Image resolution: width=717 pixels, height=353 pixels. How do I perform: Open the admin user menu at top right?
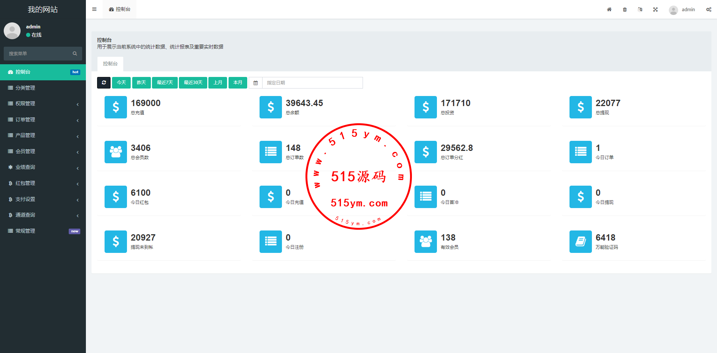coord(682,10)
